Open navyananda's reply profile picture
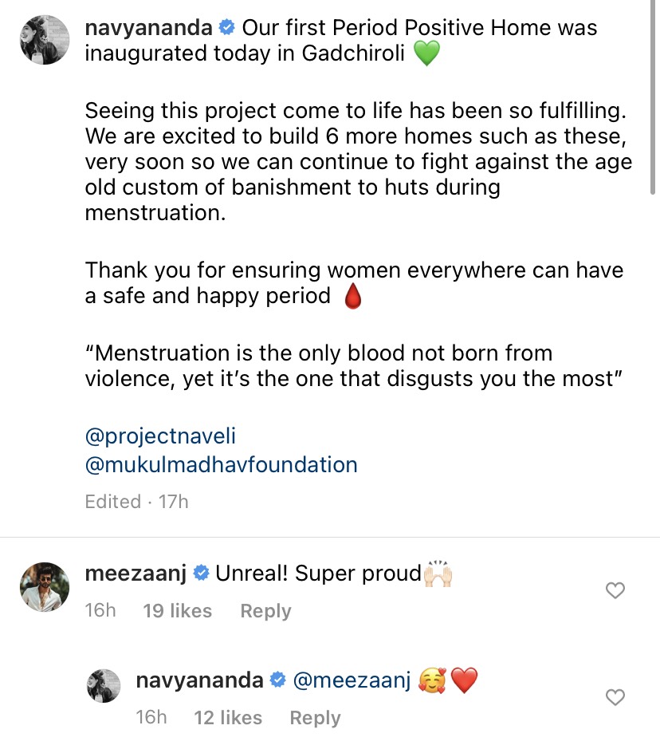Image resolution: width=660 pixels, height=749 pixels. pyautogui.click(x=103, y=685)
